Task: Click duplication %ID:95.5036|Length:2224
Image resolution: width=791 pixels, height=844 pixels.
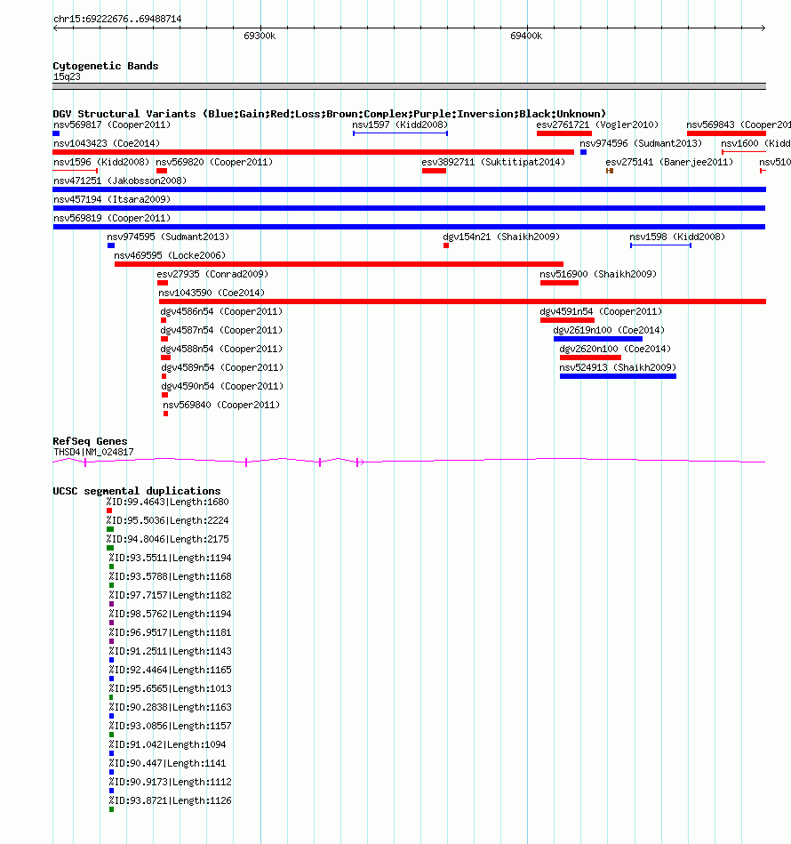Action: pyautogui.click(x=167, y=520)
